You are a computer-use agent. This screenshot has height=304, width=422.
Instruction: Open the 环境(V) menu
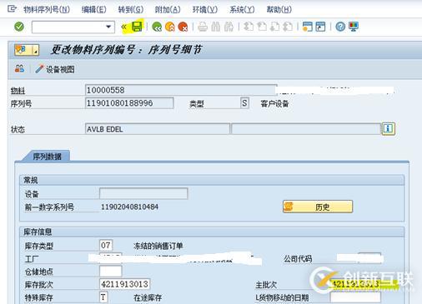205,10
